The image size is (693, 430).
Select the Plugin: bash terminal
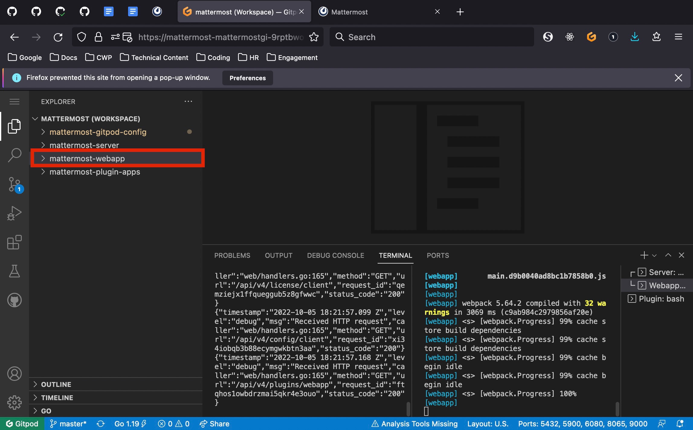[656, 299]
